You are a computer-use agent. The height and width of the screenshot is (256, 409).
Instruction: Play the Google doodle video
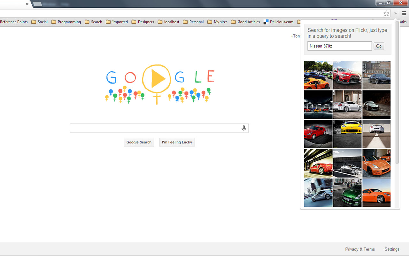157,78
